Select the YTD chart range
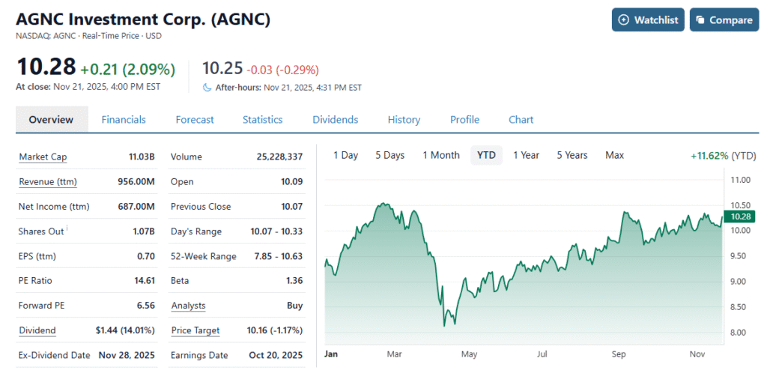The width and height of the screenshot is (767, 376). tap(486, 156)
